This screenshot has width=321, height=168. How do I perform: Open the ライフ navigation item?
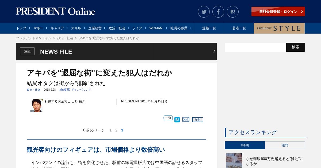[x=137, y=28]
